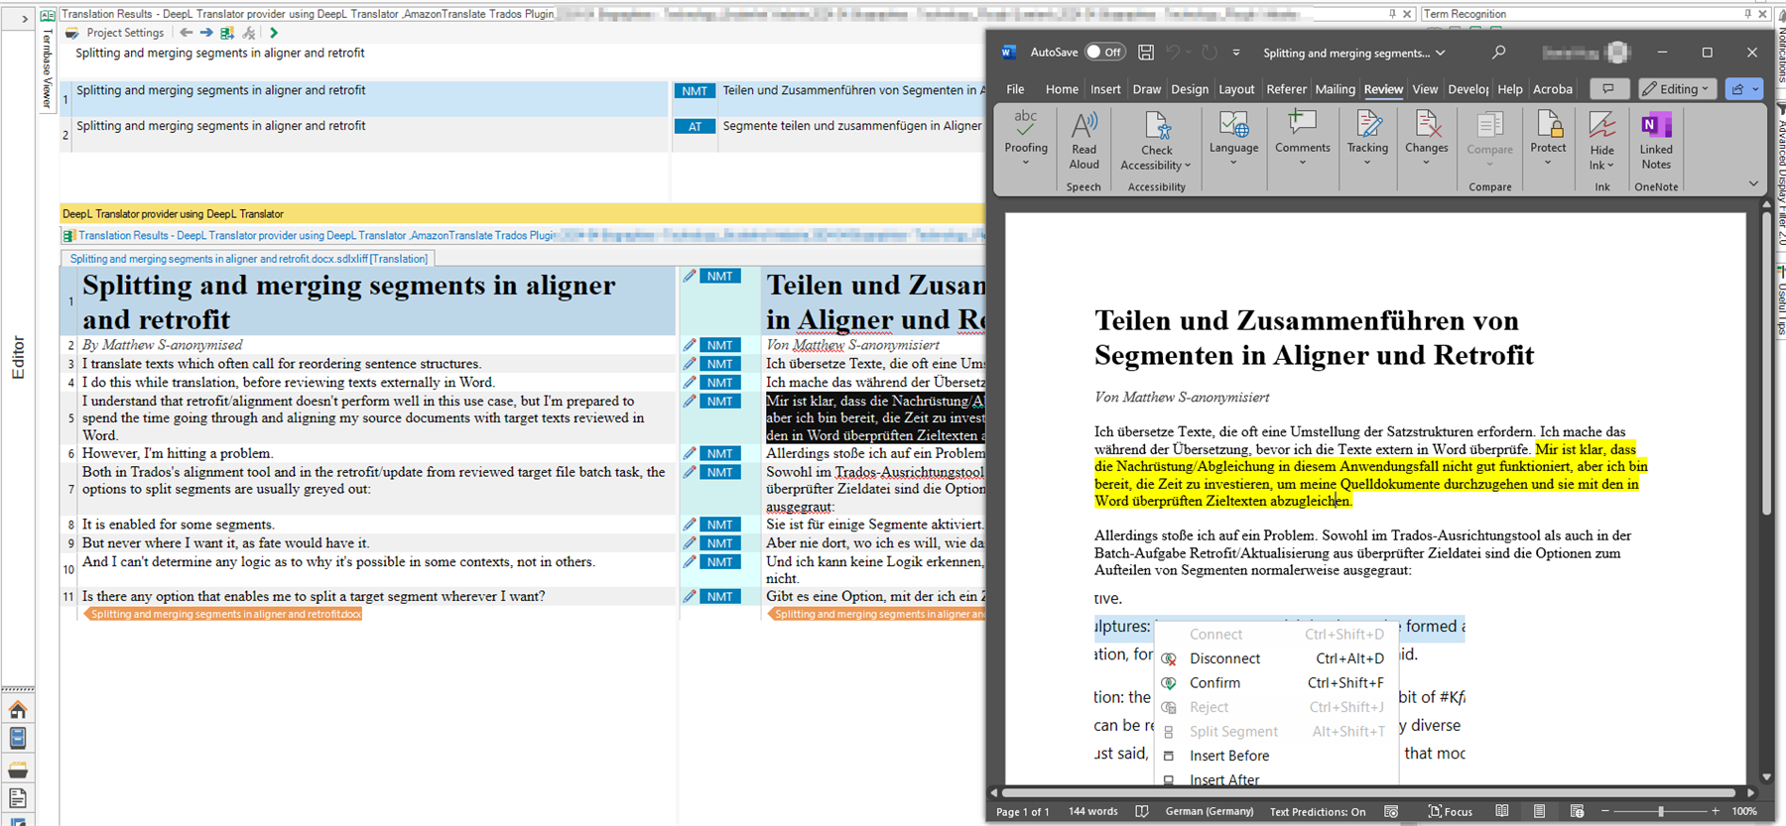Screen dimensions: 1786x826
Task: Select Confirm in the context menu
Action: click(1276, 683)
